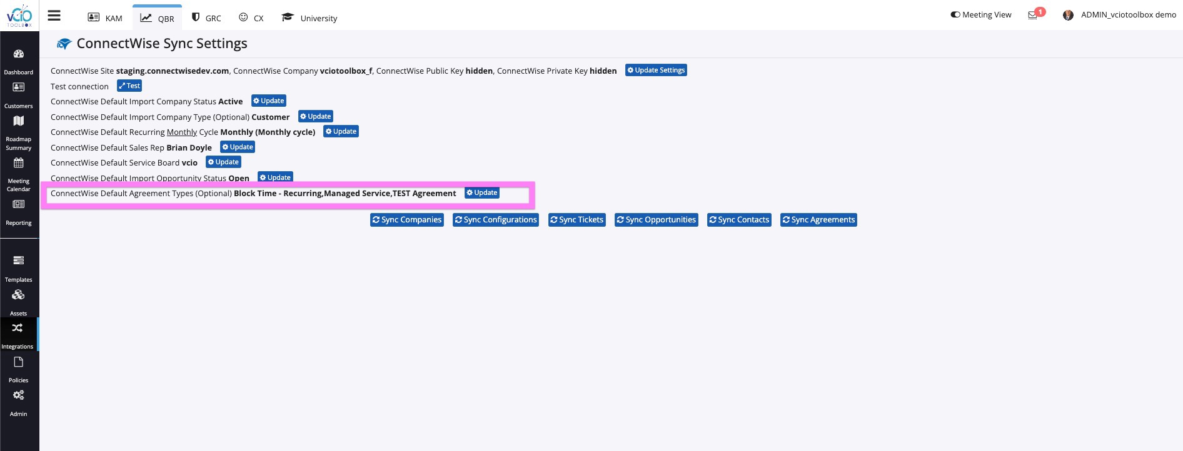The height and width of the screenshot is (451, 1183).
Task: Open Integrations in the sidebar
Action: (18, 335)
